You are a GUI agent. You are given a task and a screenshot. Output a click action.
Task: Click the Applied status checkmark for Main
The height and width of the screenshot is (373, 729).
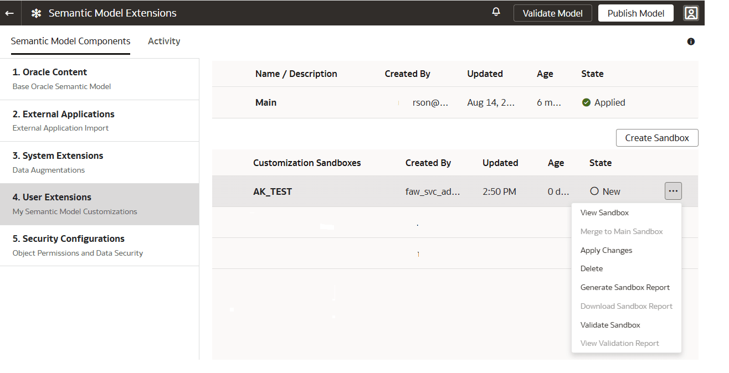(x=585, y=102)
